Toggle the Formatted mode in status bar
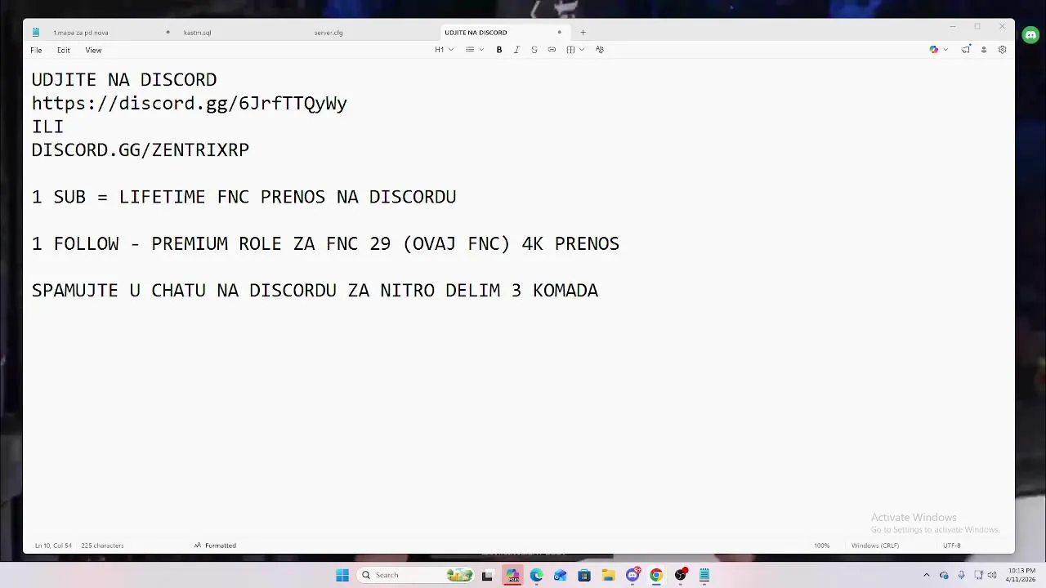1046x588 pixels. (x=215, y=546)
